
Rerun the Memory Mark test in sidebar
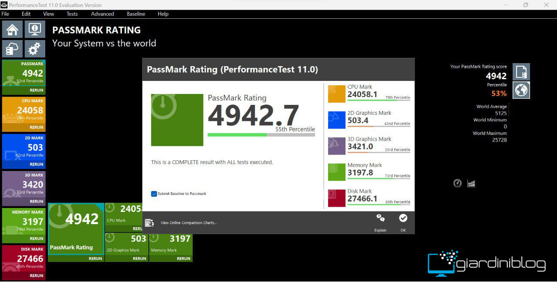click(x=37, y=238)
